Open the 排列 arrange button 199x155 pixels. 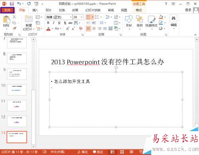(x=139, y=22)
